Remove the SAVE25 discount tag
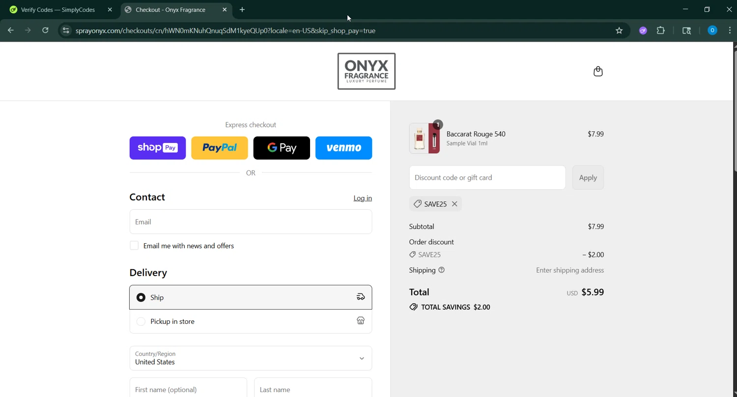The image size is (737, 397). pyautogui.click(x=454, y=204)
